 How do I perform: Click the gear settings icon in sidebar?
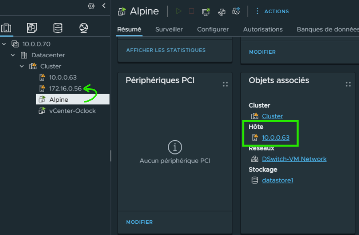[91, 6]
